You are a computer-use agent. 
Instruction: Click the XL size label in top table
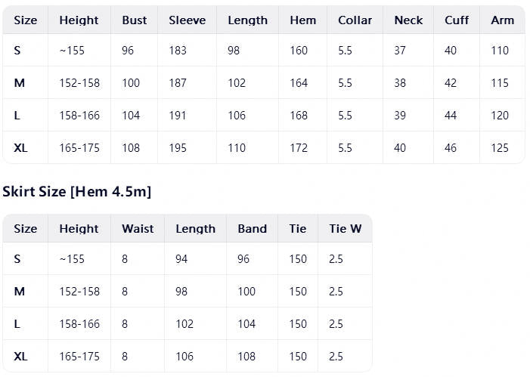pyautogui.click(x=20, y=148)
